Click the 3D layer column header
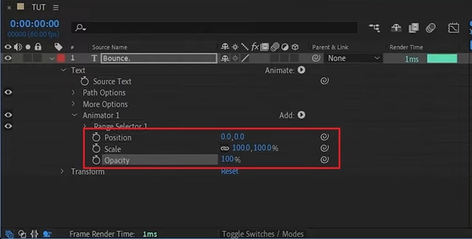The width and height of the screenshot is (472, 239). 295,47
